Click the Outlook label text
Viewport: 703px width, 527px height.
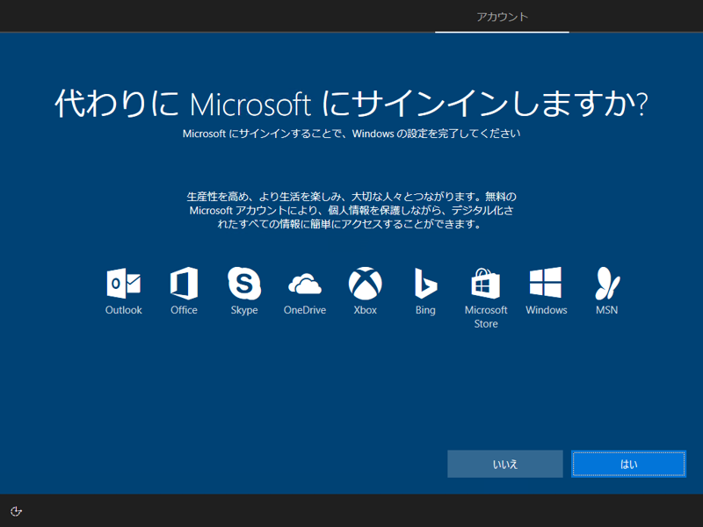point(124,310)
